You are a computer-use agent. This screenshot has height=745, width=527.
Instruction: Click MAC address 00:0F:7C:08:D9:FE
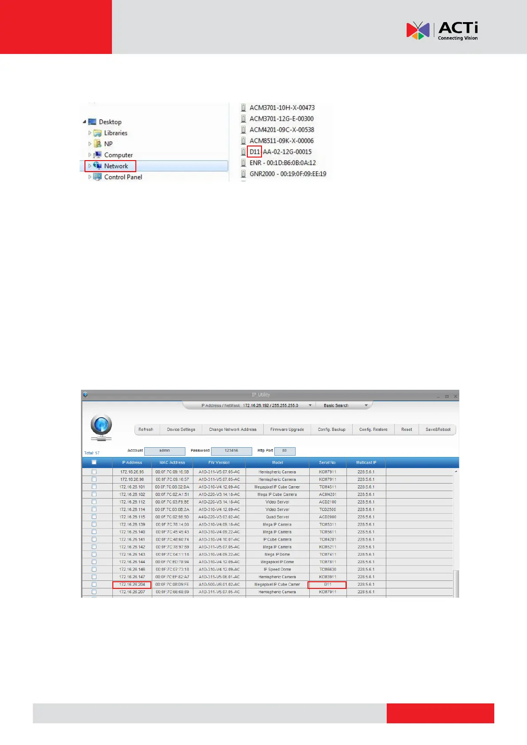172,584
